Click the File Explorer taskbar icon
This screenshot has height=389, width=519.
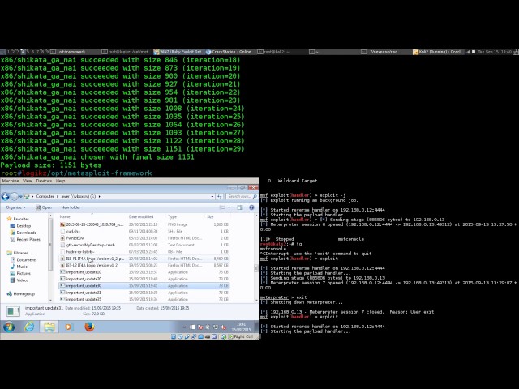tap(49, 327)
